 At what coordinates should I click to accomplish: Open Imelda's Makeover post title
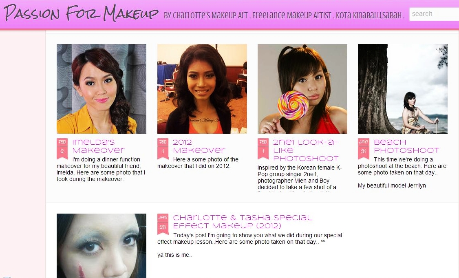pyautogui.click(x=98, y=146)
